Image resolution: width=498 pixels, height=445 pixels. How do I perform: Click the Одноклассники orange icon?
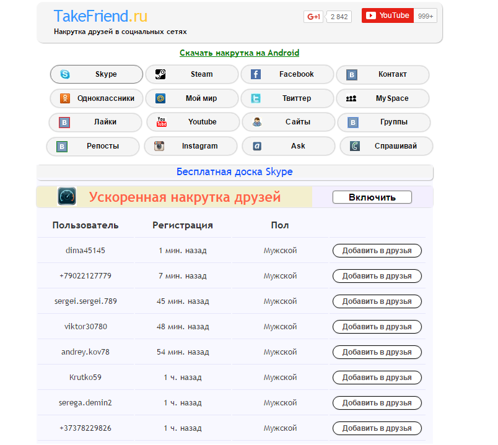tap(65, 98)
